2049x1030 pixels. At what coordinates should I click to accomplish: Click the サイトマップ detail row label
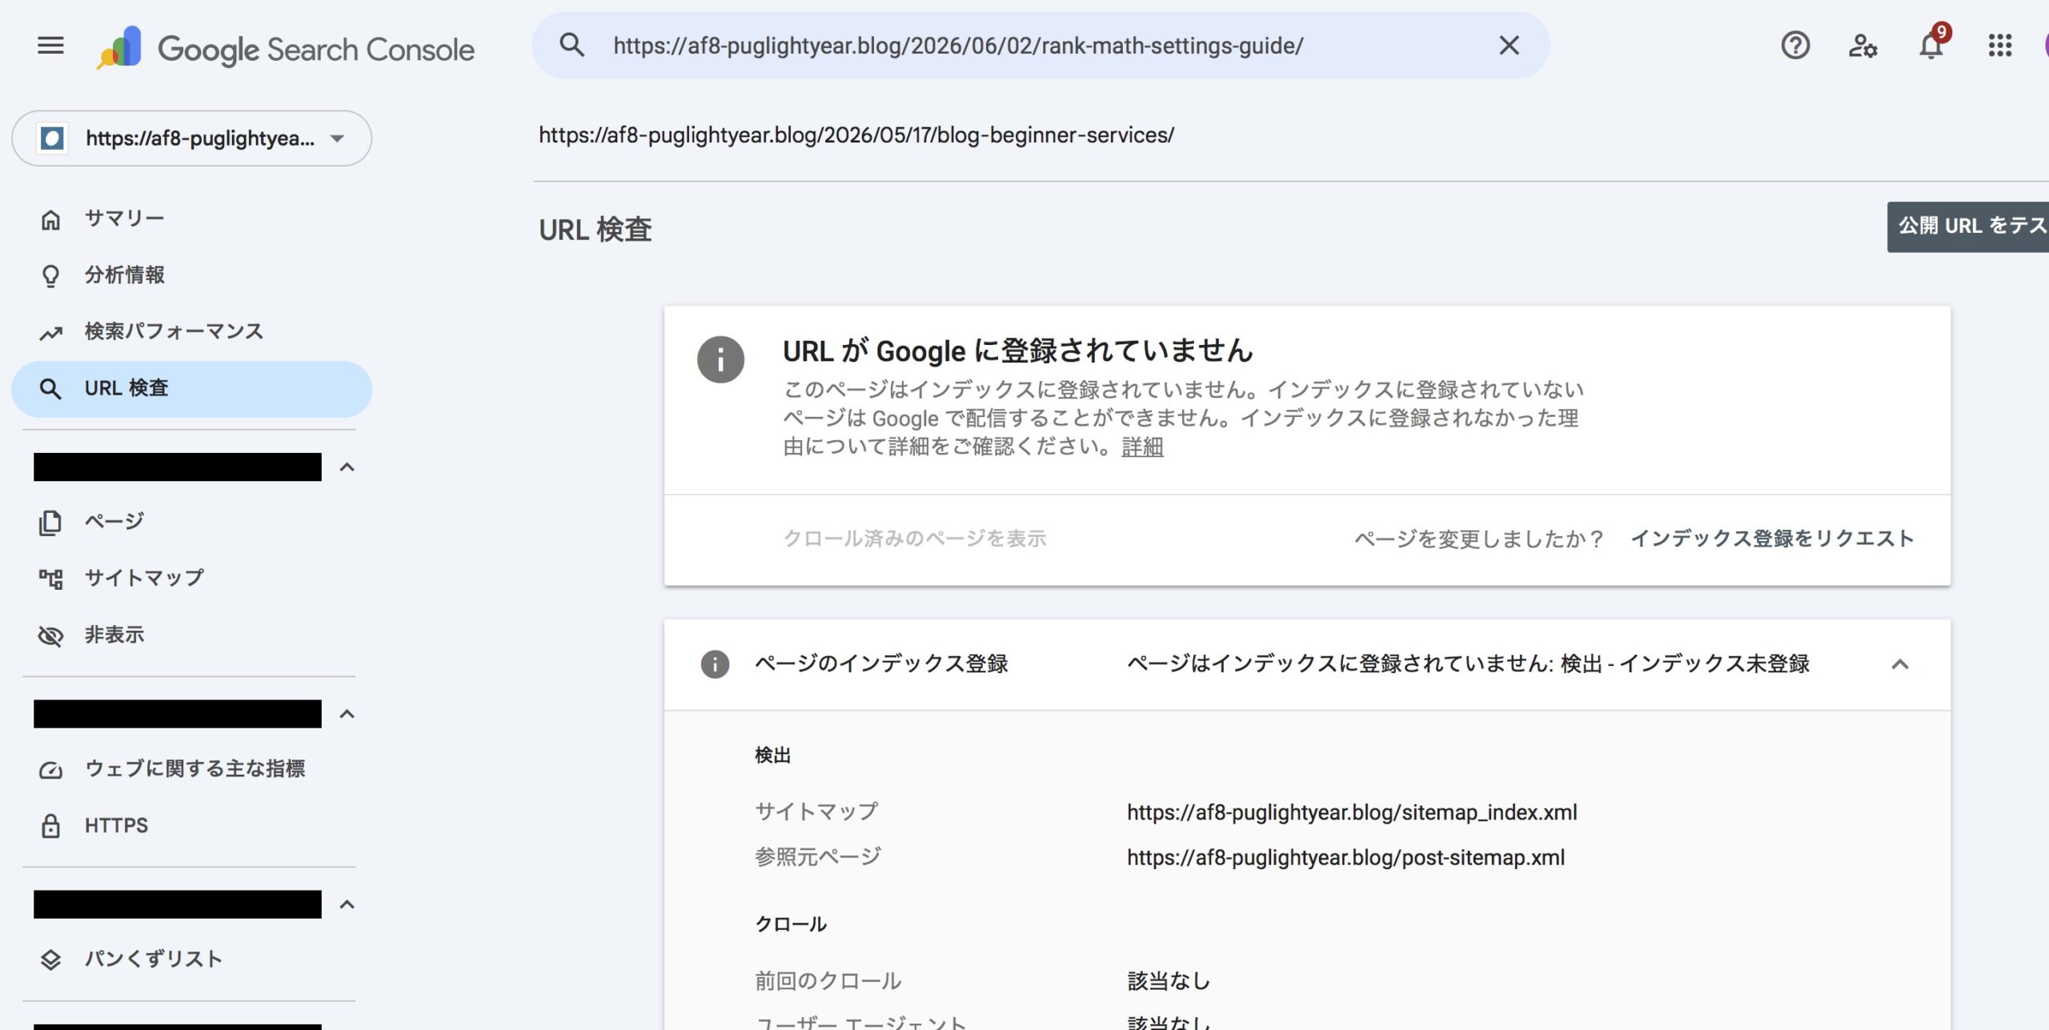pyautogui.click(x=816, y=812)
